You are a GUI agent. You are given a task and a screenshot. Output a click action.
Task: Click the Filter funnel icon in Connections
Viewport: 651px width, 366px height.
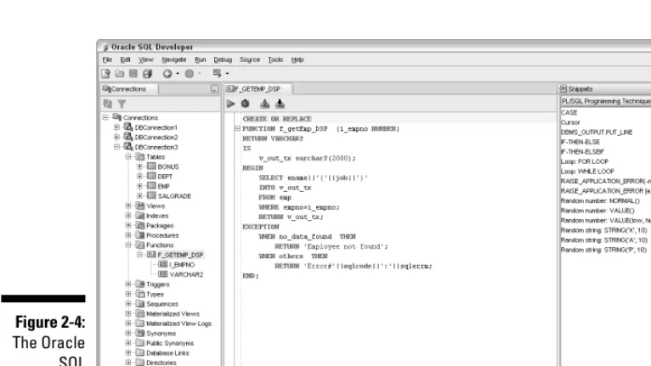[122, 104]
